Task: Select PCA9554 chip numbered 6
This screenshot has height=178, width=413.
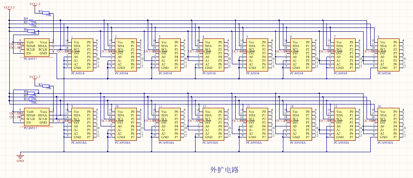Action: click(301, 55)
